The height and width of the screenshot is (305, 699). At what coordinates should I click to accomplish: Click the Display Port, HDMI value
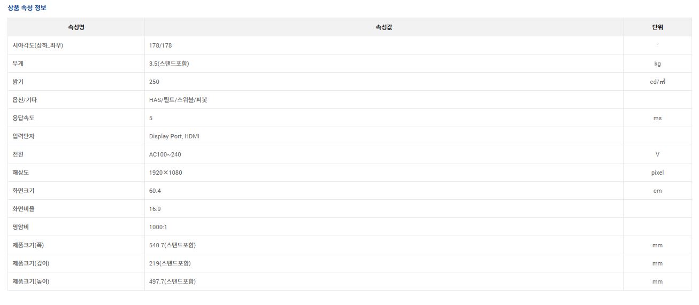click(x=174, y=136)
